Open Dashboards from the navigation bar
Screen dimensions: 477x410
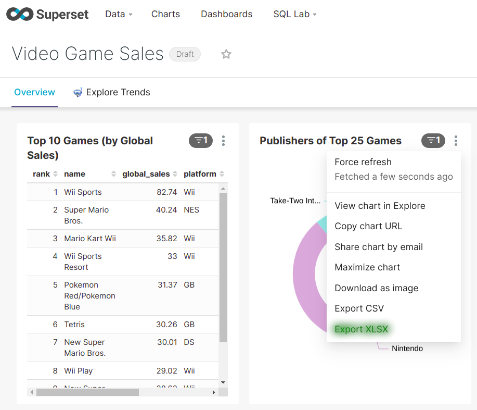pyautogui.click(x=226, y=14)
